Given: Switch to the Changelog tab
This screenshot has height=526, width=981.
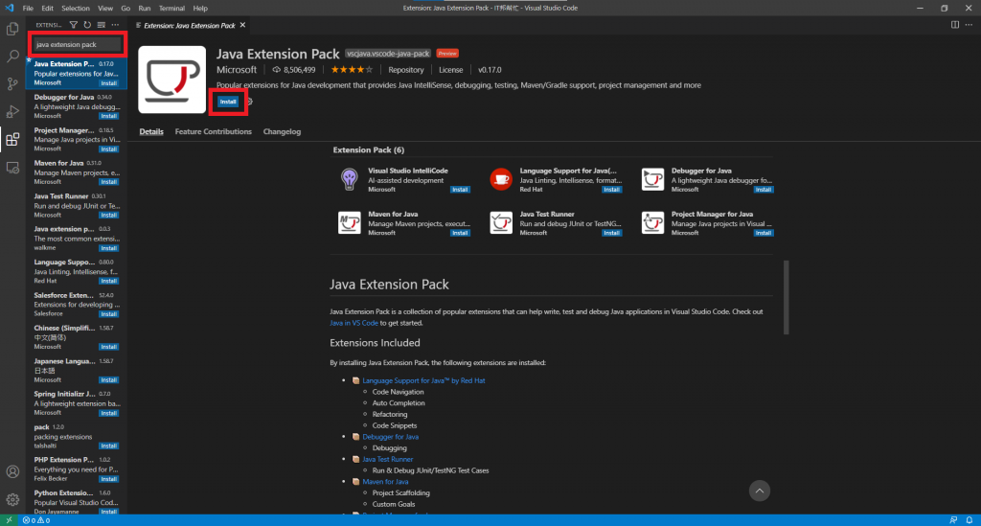Looking at the screenshot, I should coord(283,131).
